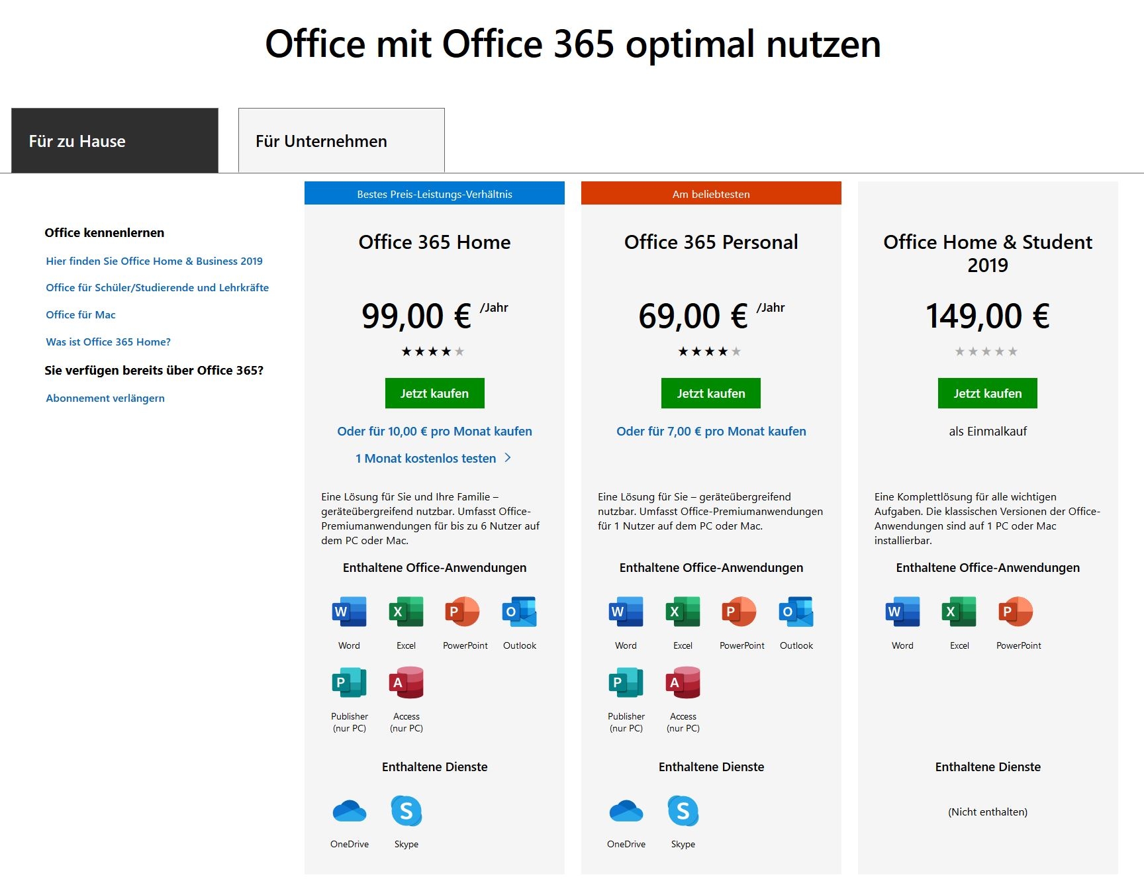Click the Skype icon under Office 365 Personal
Image resolution: width=1144 pixels, height=885 pixels.
click(x=683, y=811)
